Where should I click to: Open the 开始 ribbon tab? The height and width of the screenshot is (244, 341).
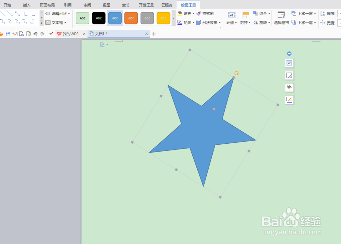(8, 5)
